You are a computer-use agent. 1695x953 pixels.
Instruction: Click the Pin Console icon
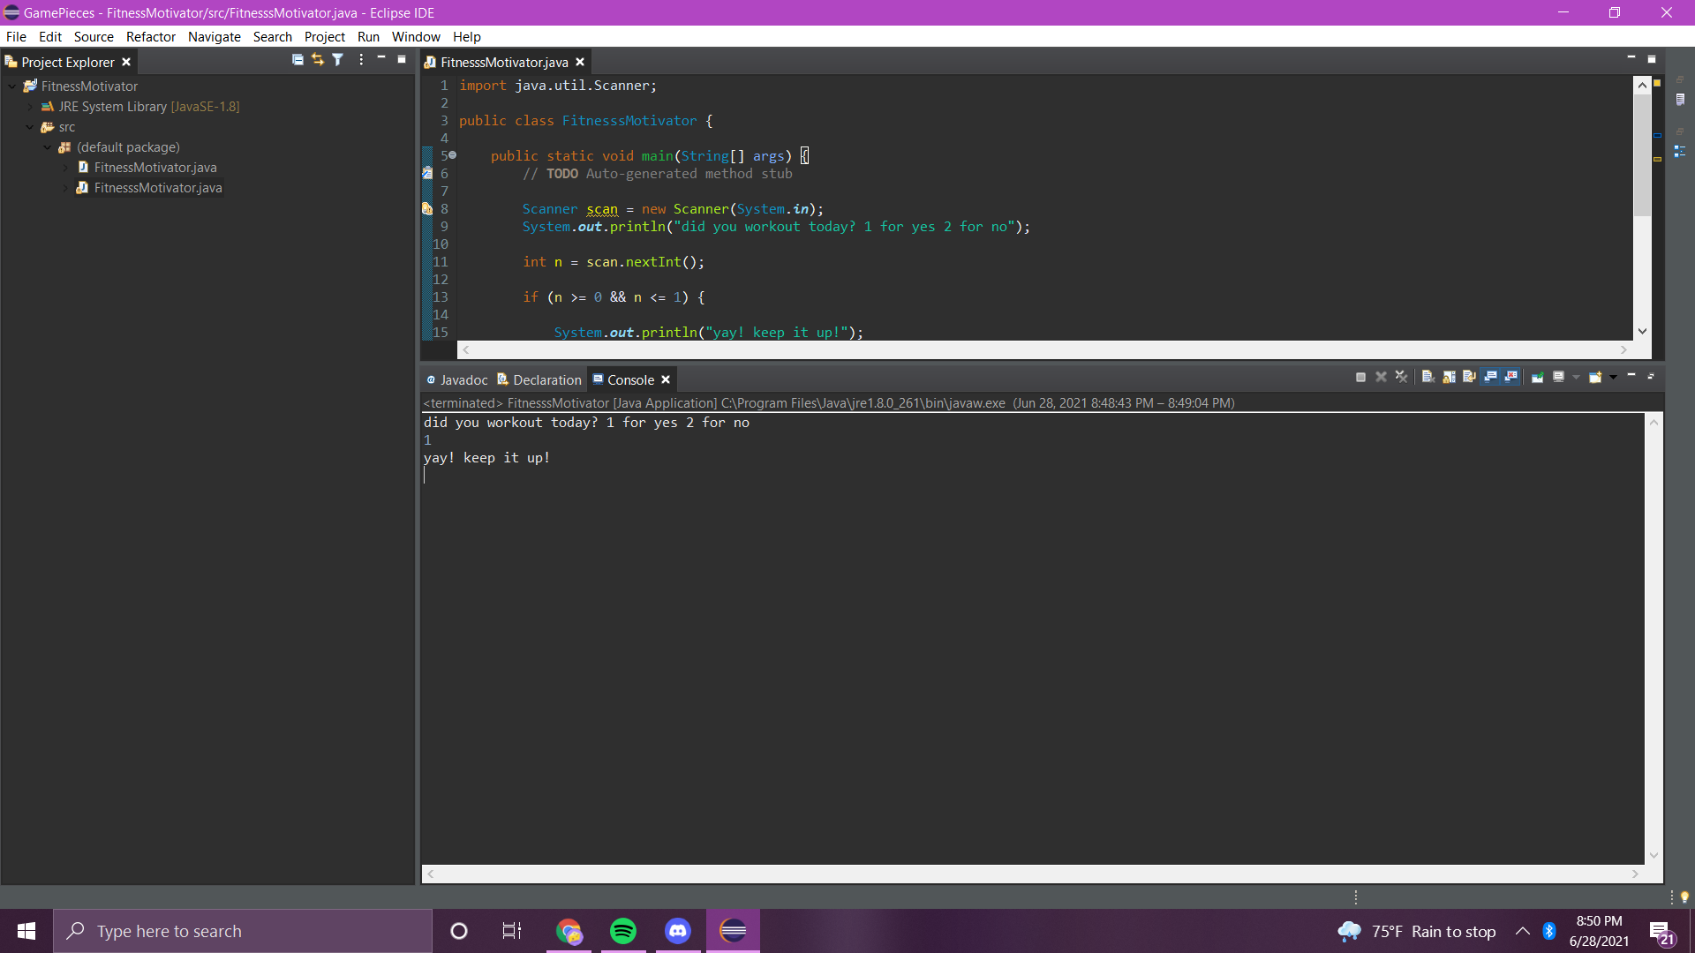[1537, 378]
